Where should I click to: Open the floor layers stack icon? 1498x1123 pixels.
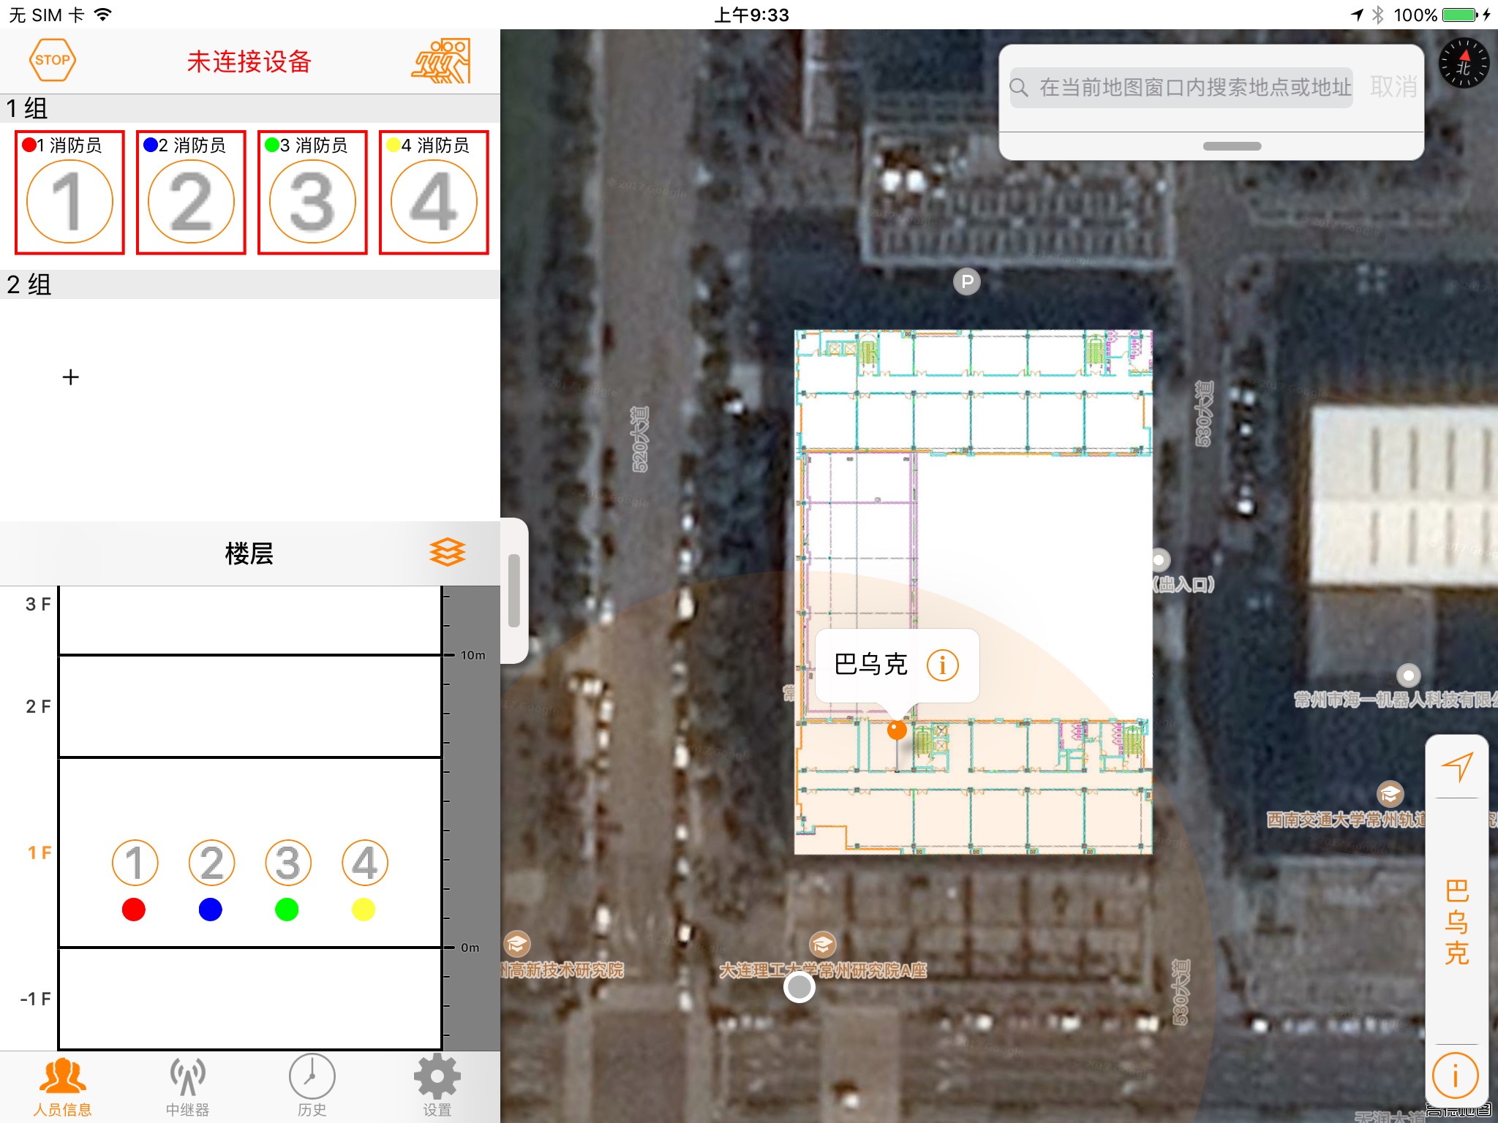point(447,553)
